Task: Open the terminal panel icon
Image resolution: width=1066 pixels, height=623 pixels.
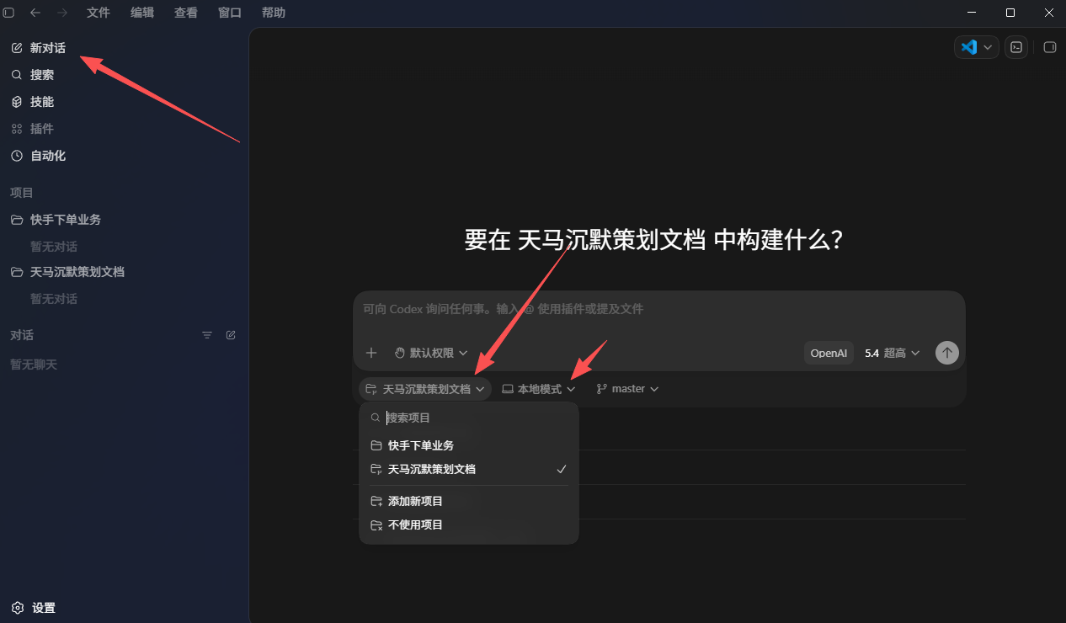Action: point(1016,47)
